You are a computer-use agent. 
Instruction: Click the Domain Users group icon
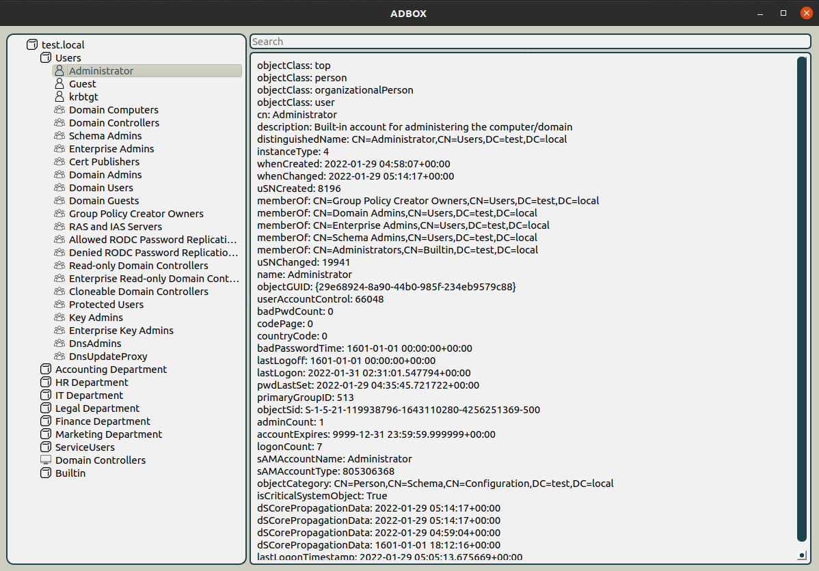[x=59, y=187]
